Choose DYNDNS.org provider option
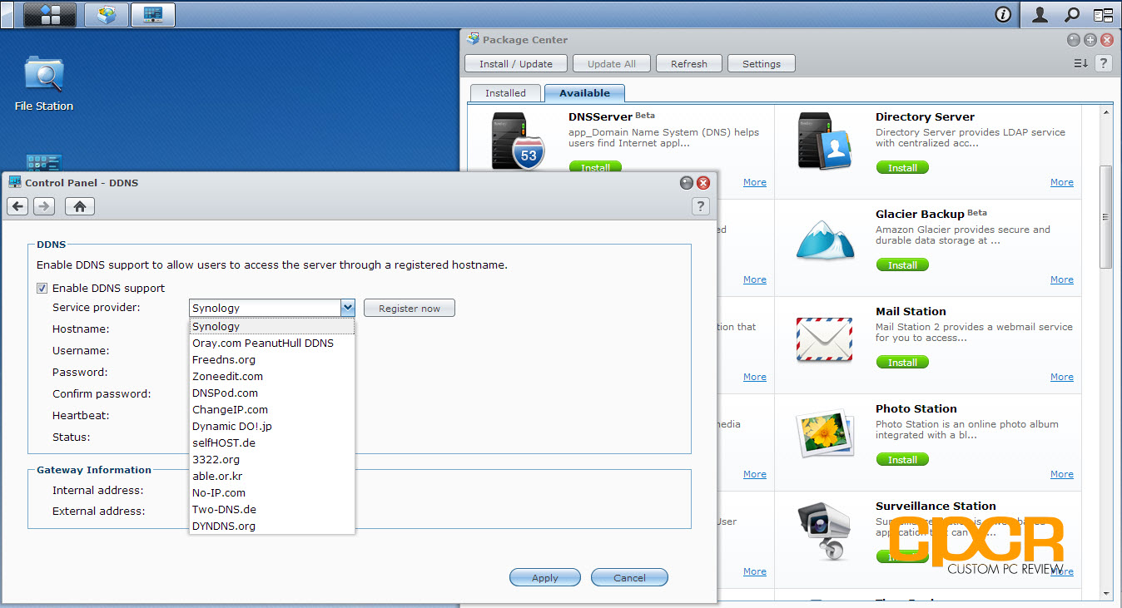The height and width of the screenshot is (608, 1122). [272, 526]
